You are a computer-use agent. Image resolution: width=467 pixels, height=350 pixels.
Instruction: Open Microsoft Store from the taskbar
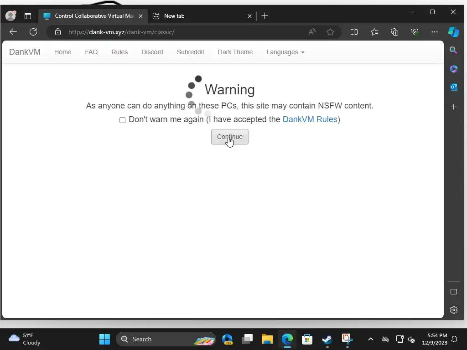pyautogui.click(x=307, y=339)
